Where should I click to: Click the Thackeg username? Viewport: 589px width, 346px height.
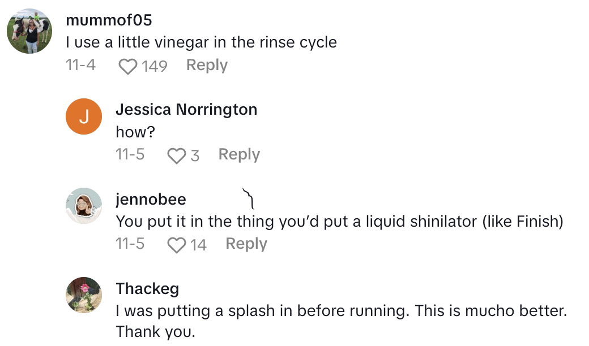pyautogui.click(x=147, y=288)
